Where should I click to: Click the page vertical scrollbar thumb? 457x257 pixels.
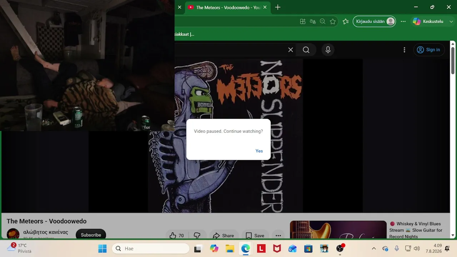click(453, 61)
